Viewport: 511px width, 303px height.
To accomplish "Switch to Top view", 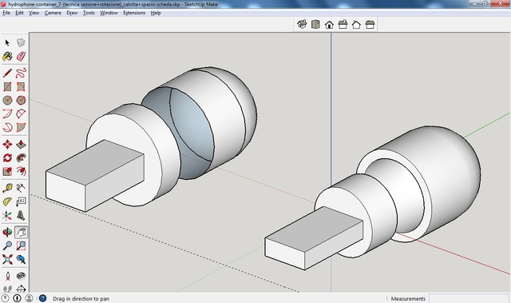I will 315,24.
